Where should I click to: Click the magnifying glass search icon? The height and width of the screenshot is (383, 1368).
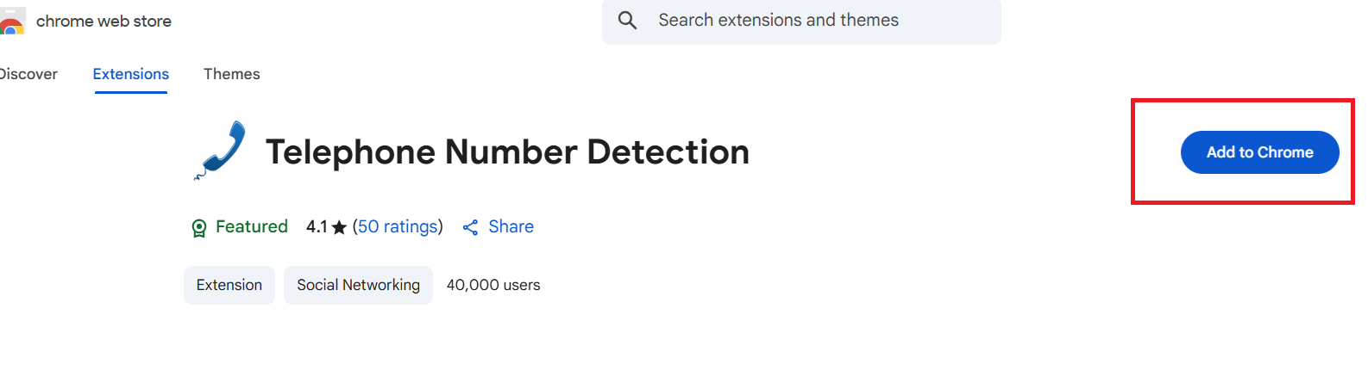[628, 21]
